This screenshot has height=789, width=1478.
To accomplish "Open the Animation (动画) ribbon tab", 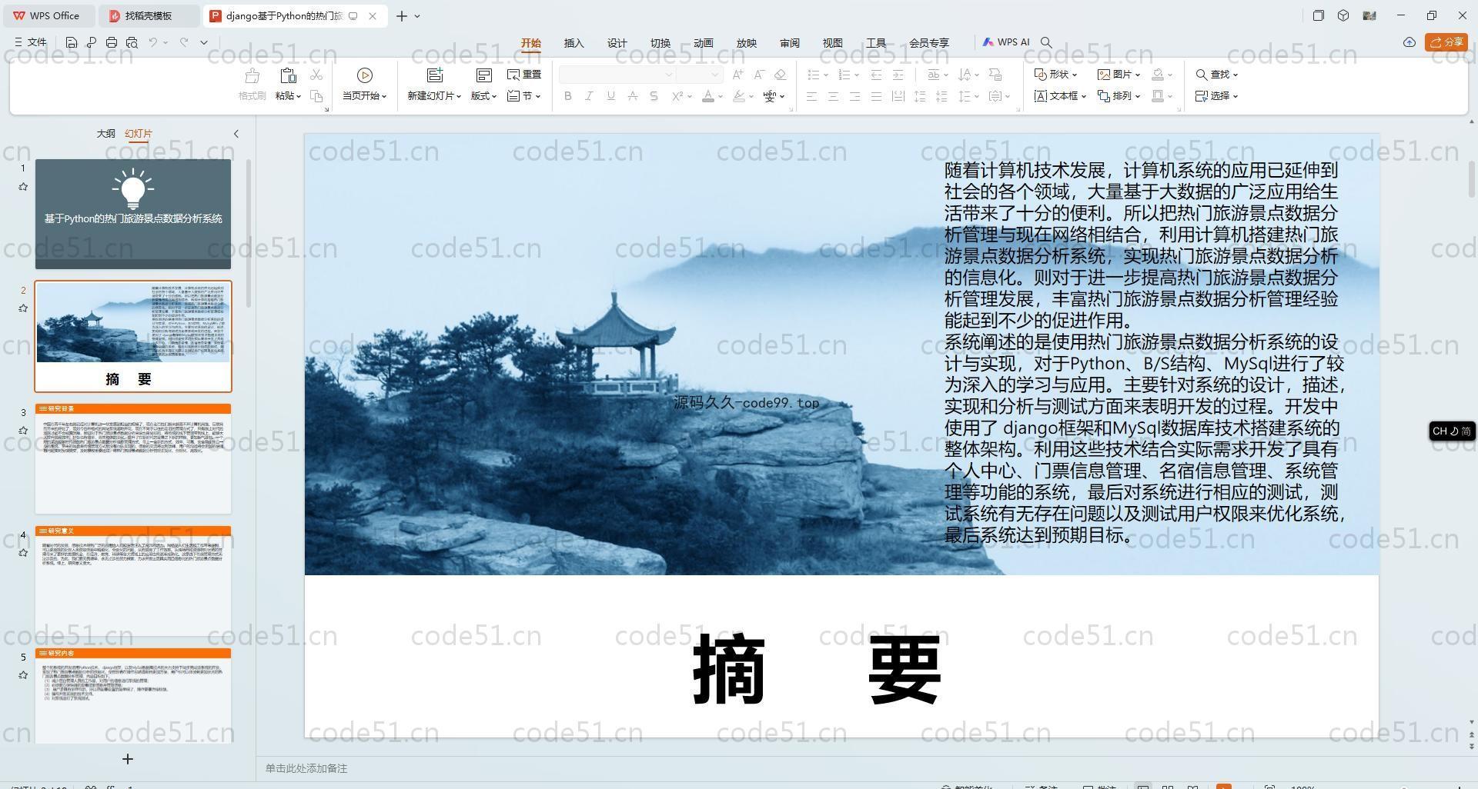I will [x=703, y=43].
